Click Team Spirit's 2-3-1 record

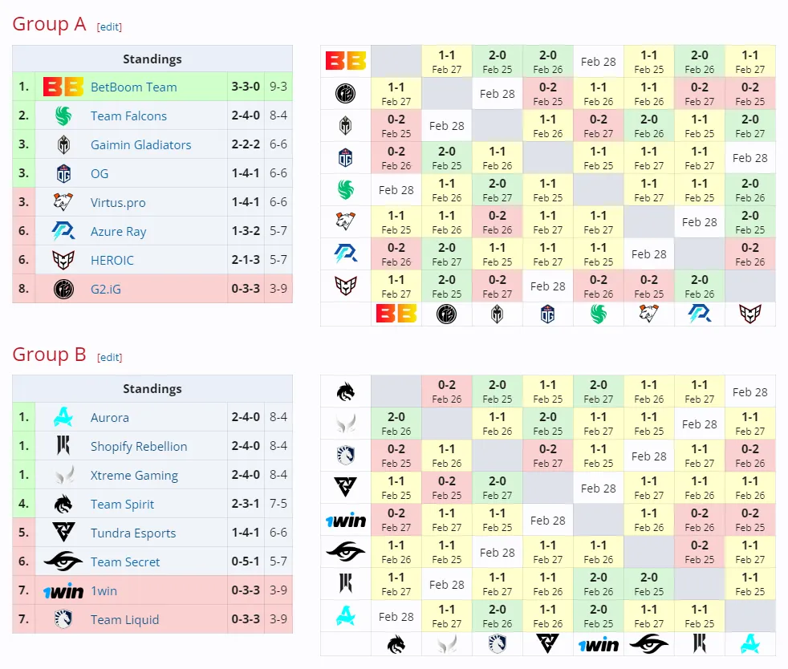coord(246,504)
